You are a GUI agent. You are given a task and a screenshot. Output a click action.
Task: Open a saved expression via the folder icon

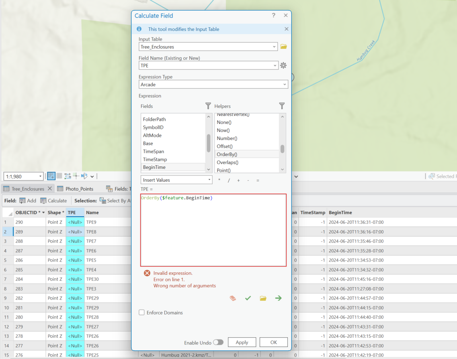(263, 298)
